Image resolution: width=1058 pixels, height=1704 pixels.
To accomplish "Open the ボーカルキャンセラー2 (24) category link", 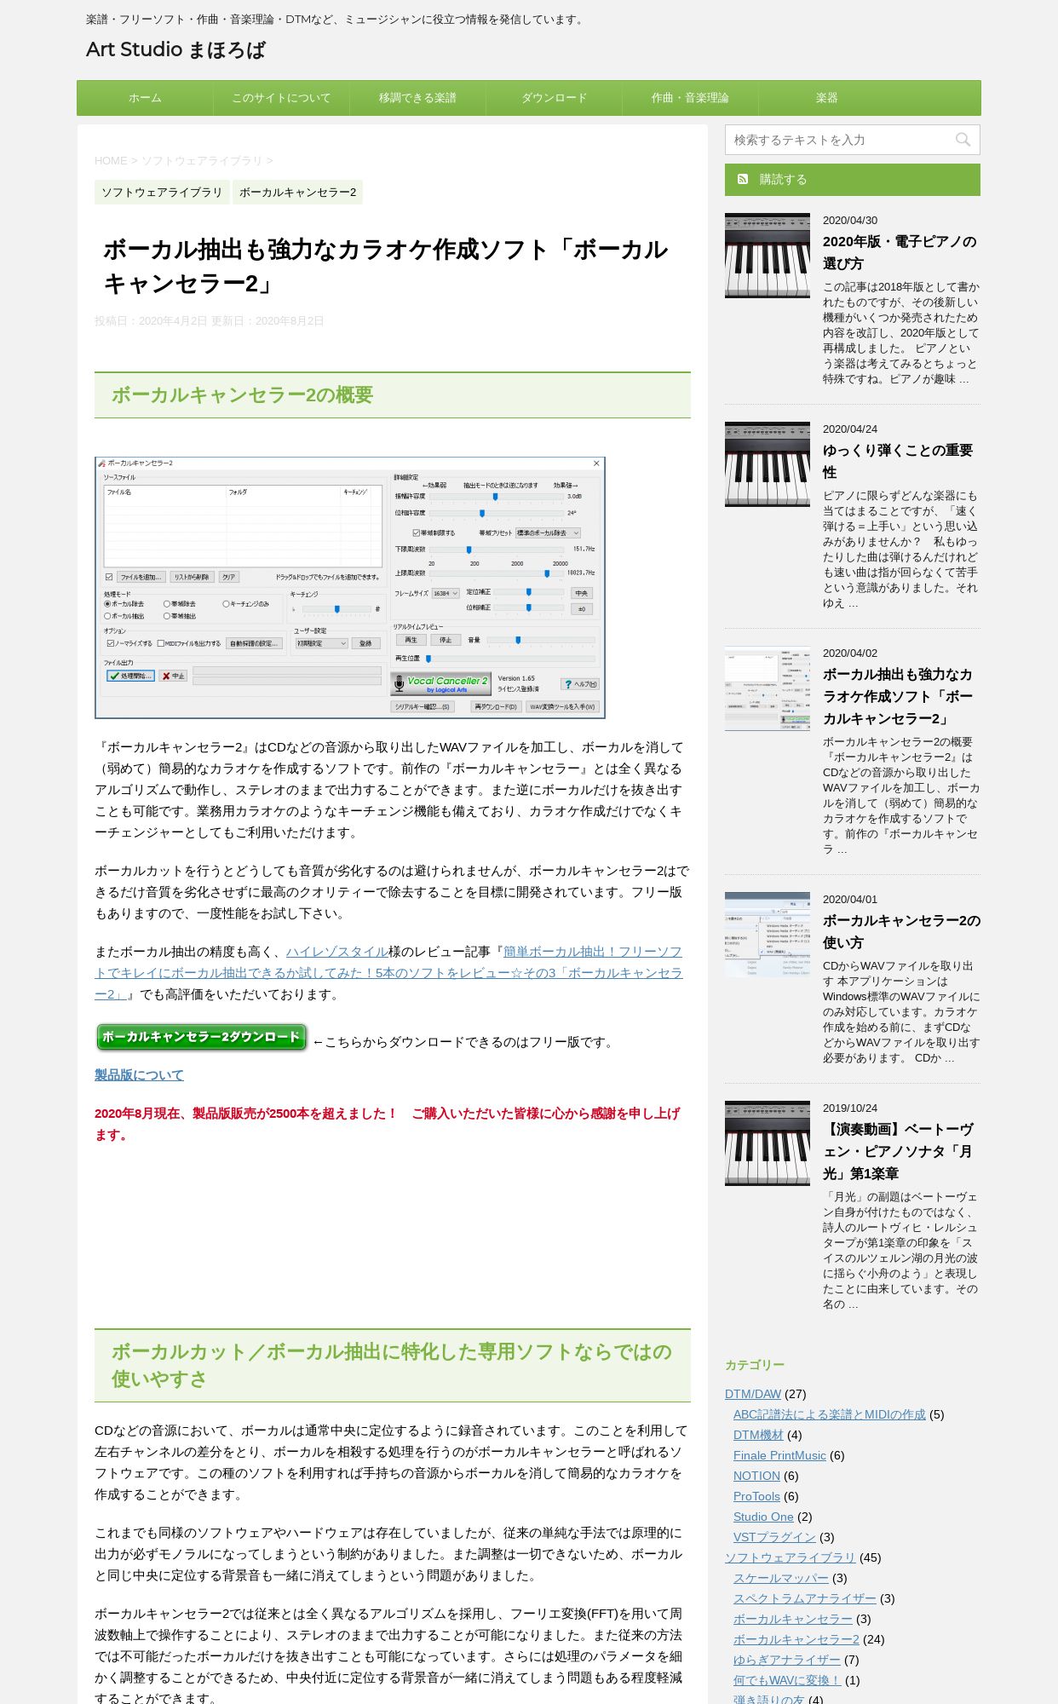I will 796,1639.
